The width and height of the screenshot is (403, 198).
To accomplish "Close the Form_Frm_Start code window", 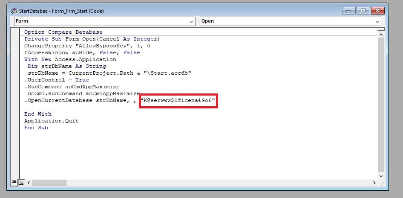I will click(378, 11).
